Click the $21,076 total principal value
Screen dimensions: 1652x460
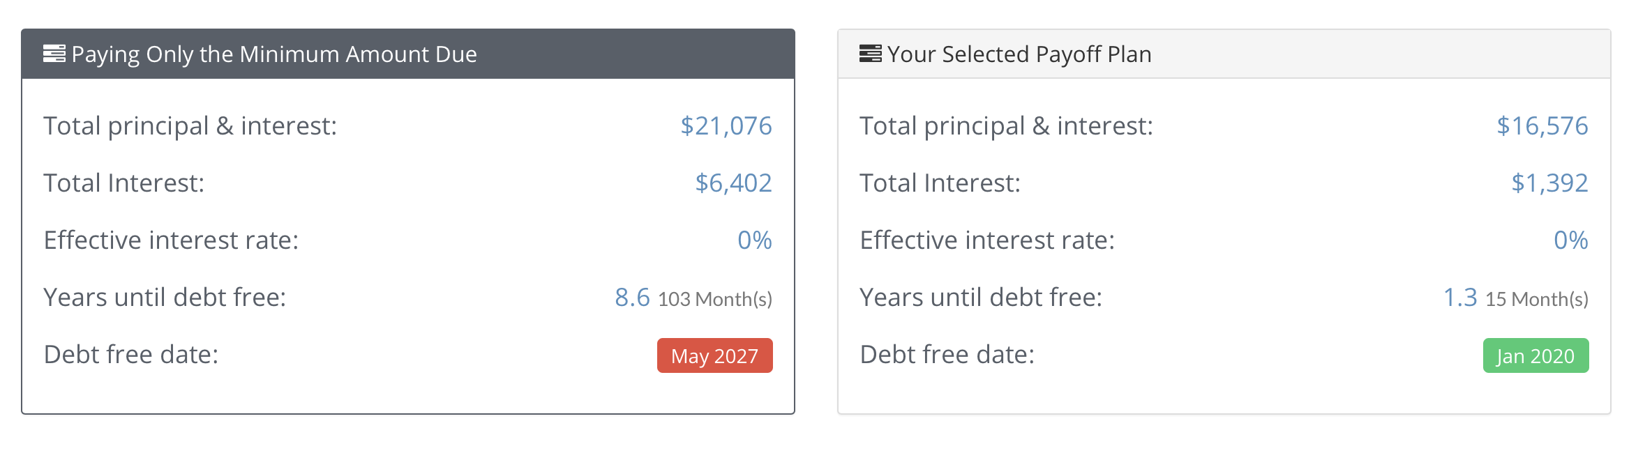[x=726, y=126]
